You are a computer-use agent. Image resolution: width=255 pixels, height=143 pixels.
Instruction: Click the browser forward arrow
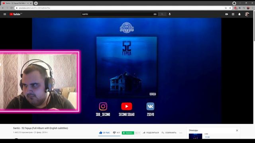tap(7, 8)
